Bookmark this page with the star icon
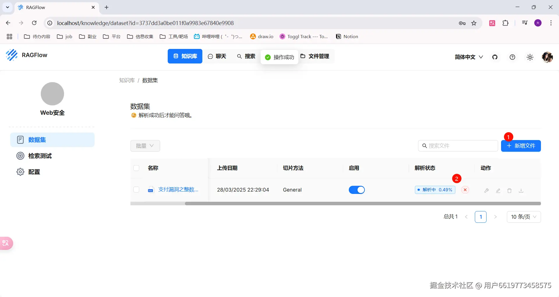Screen dimensions: 559x297 click(x=474, y=23)
